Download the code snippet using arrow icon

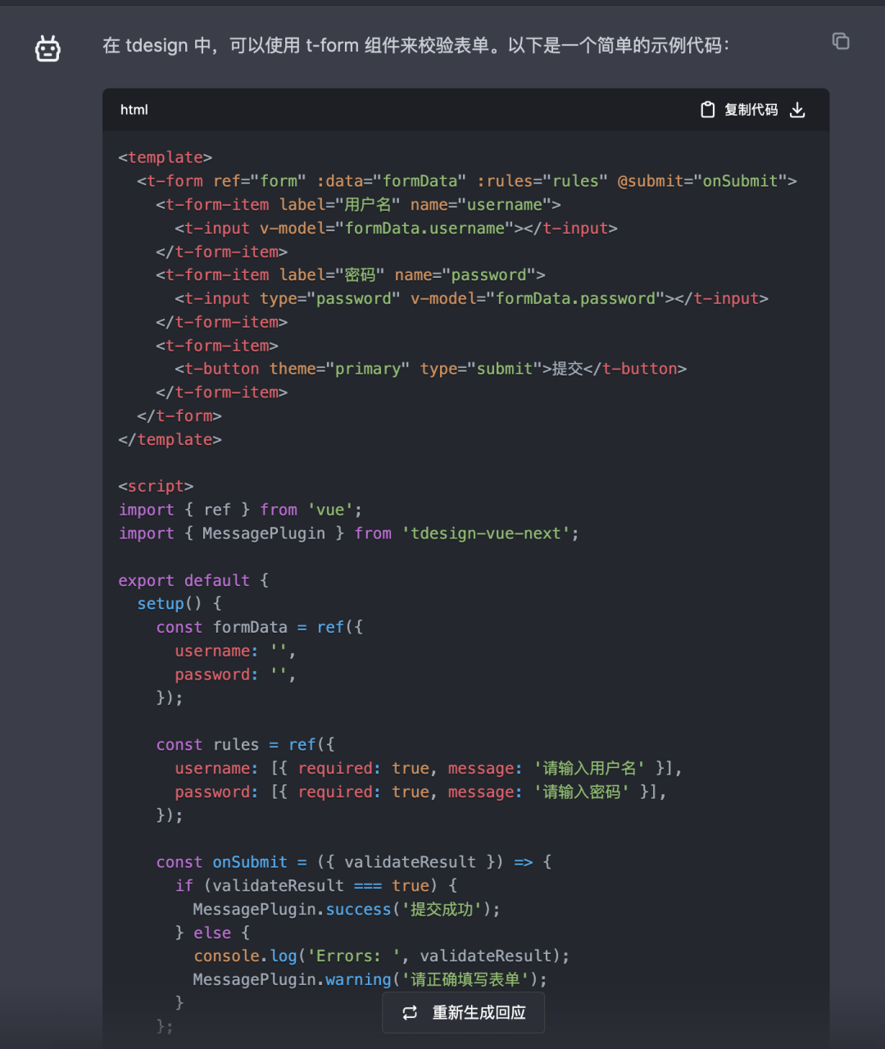797,110
